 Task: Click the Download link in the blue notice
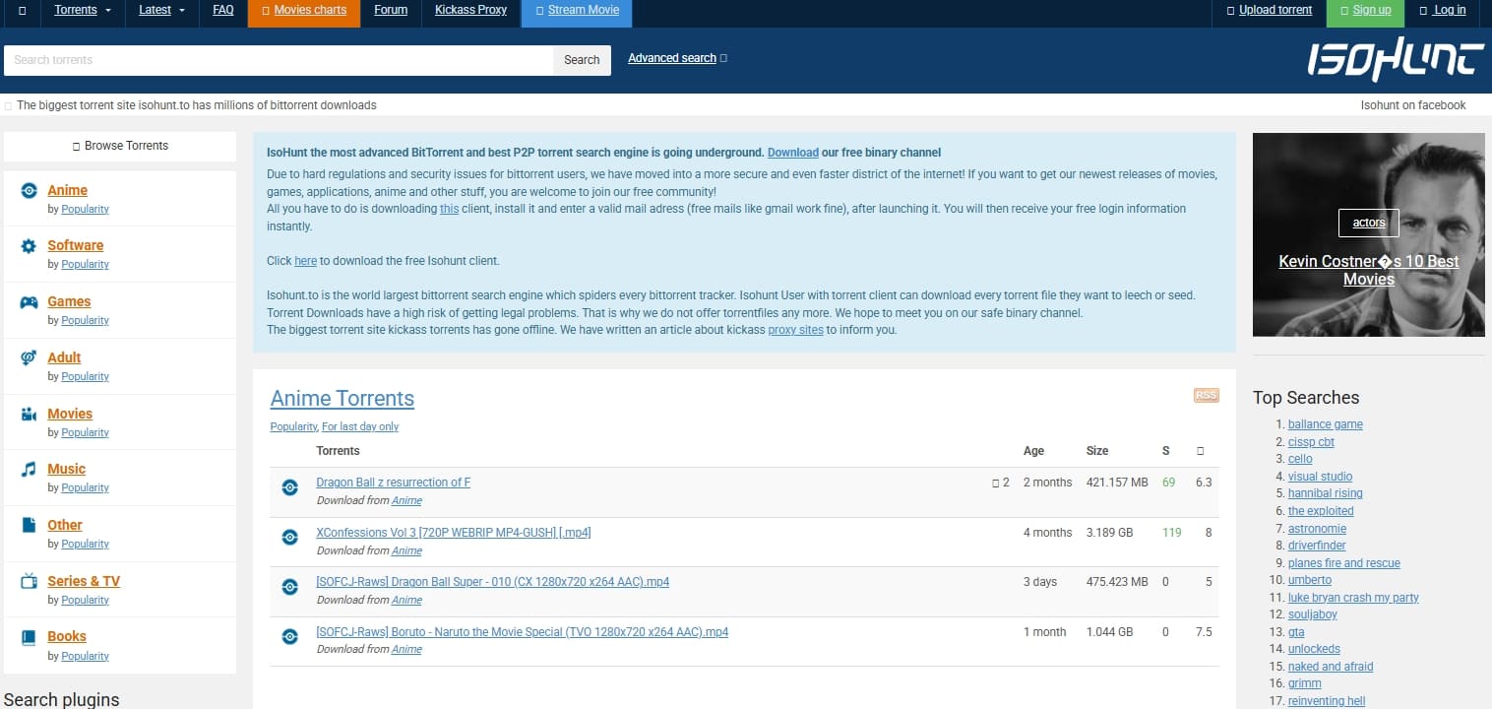pos(793,153)
